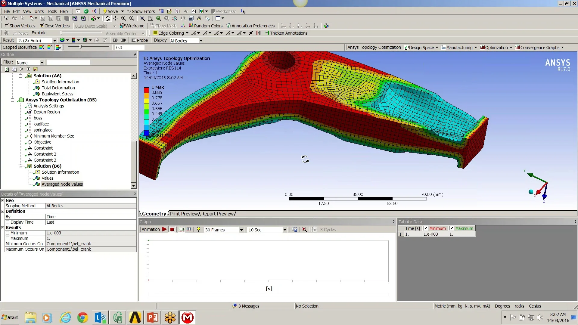Click the Capped Isosurface slider
This screenshot has width=578, height=325.
81,47
